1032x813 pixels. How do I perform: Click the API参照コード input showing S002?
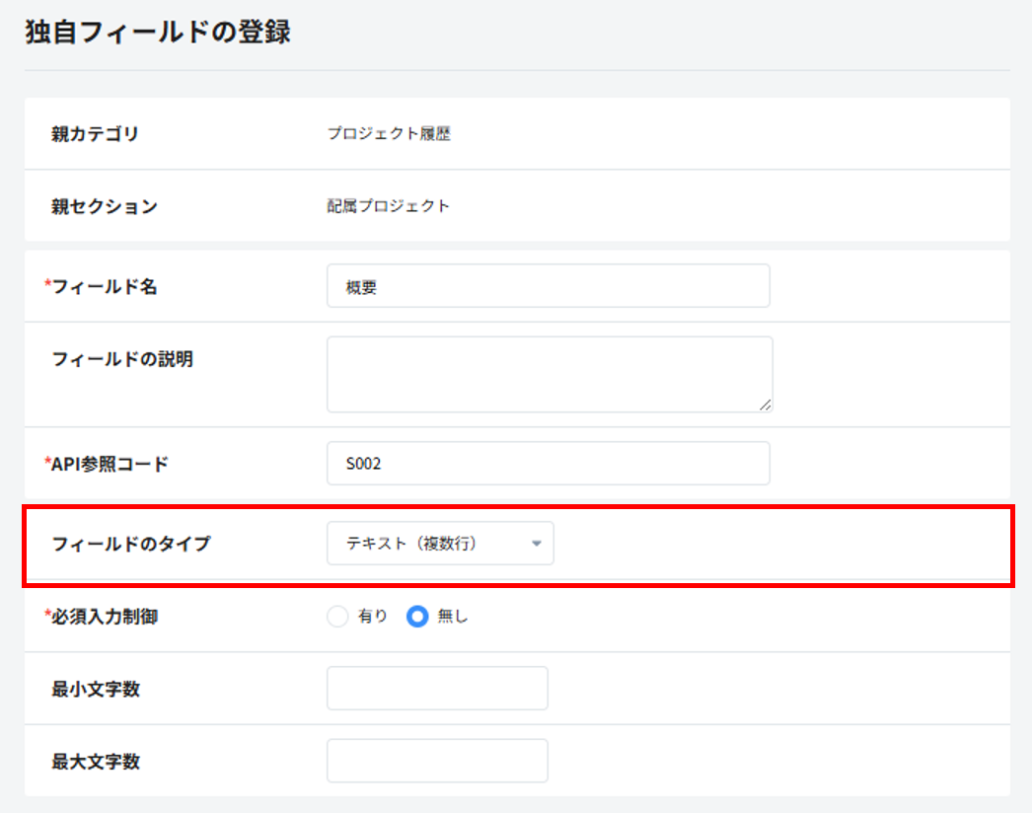[548, 464]
